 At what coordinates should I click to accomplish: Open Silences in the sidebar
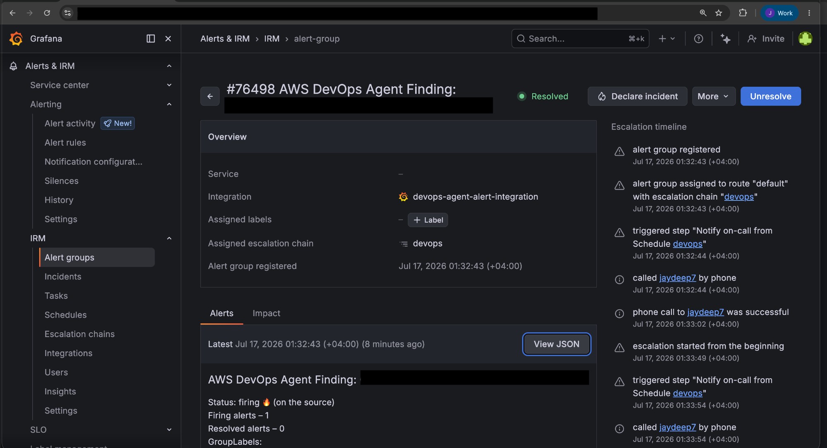(x=62, y=181)
